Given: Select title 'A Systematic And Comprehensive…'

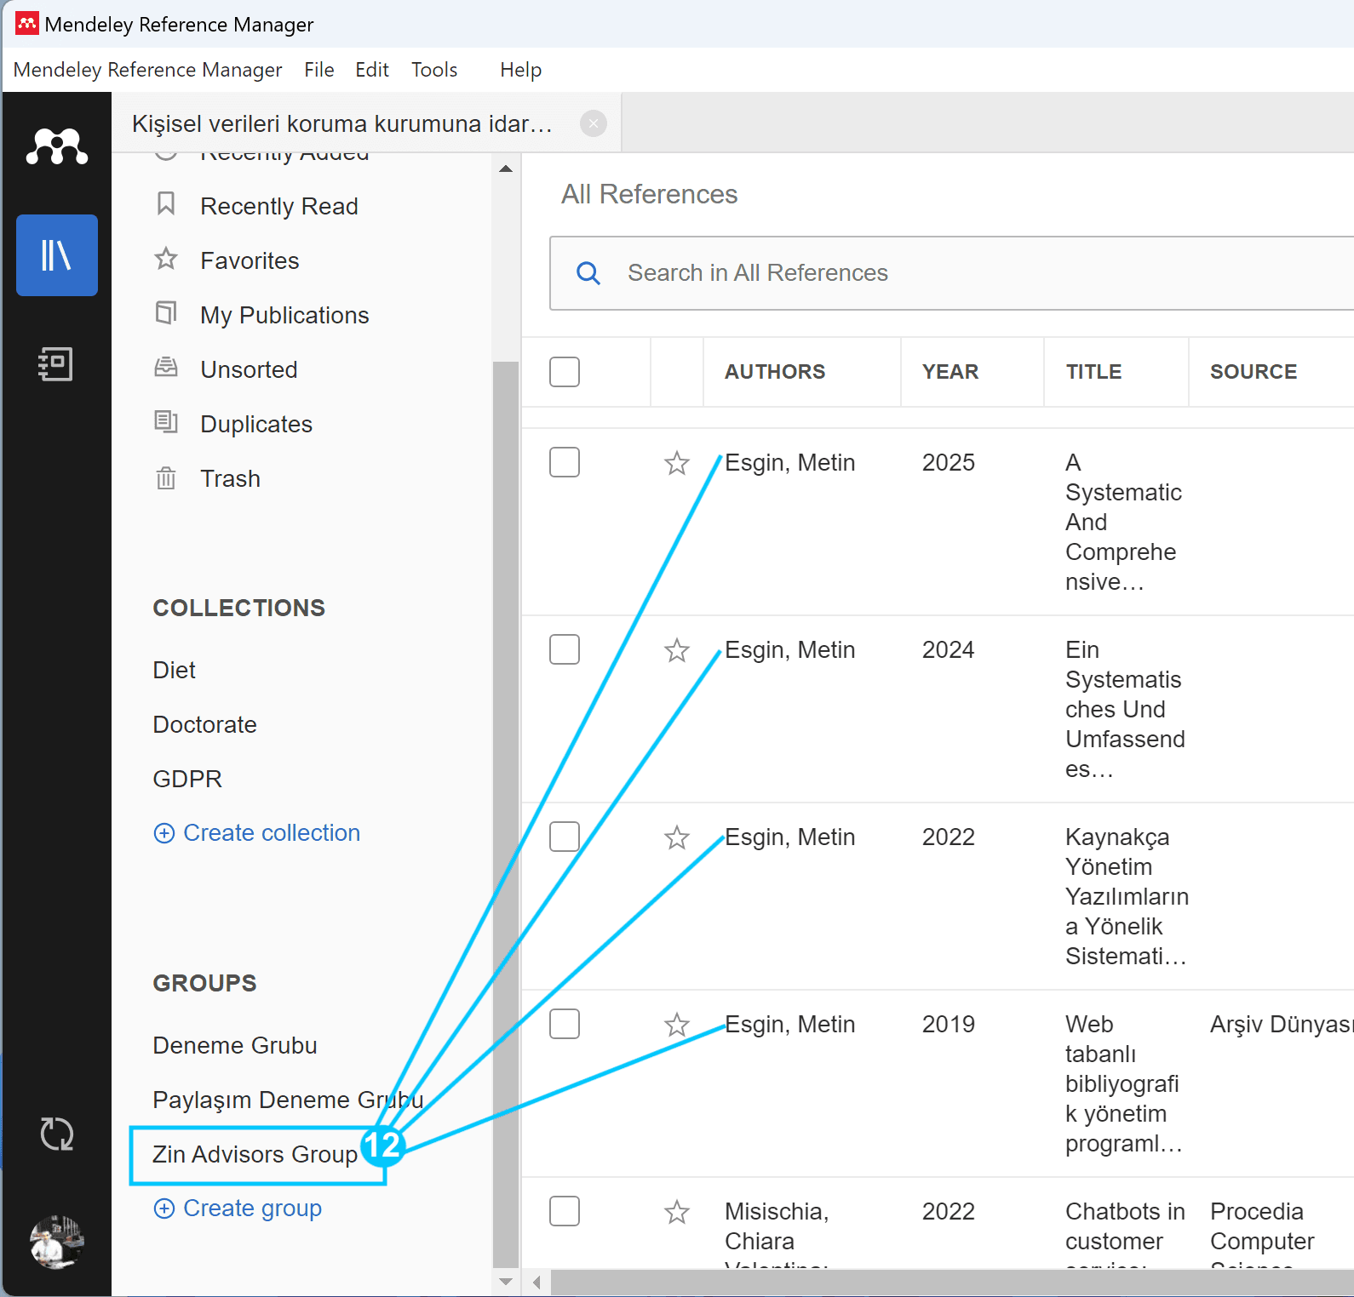Looking at the screenshot, I should (1123, 522).
